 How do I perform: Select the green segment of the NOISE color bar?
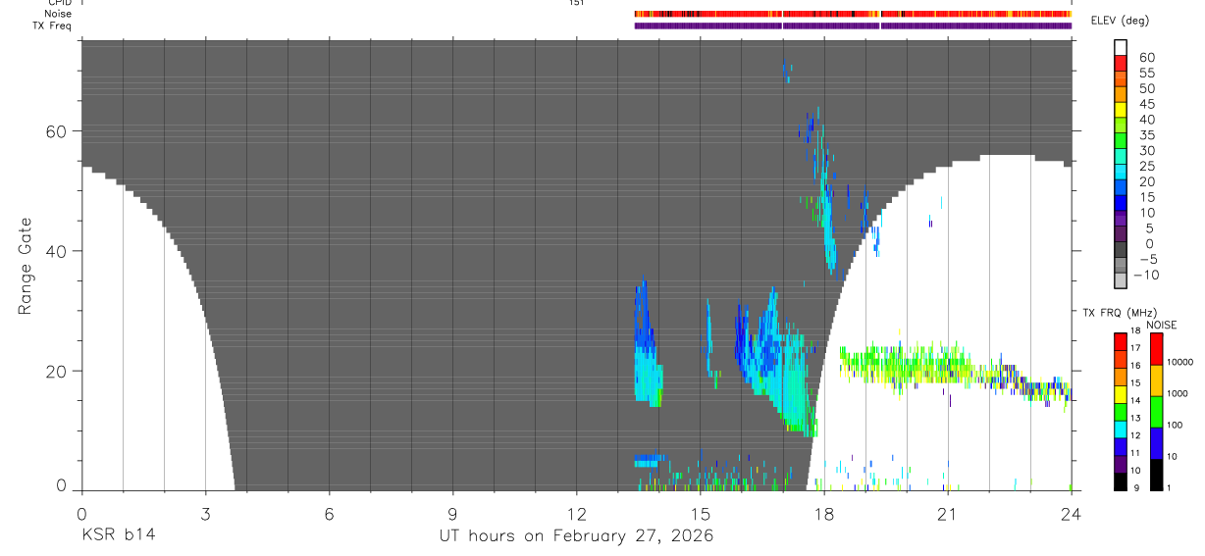coord(1157,412)
